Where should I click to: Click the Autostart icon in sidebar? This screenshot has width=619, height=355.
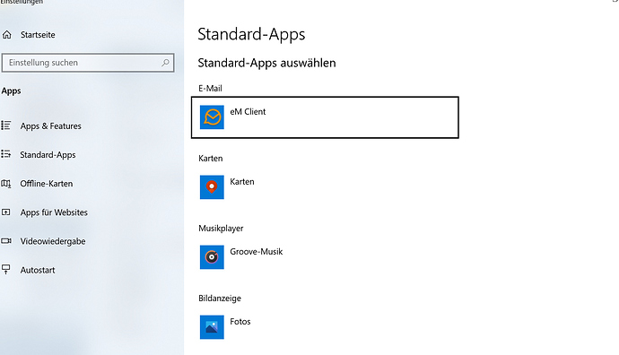point(6,270)
